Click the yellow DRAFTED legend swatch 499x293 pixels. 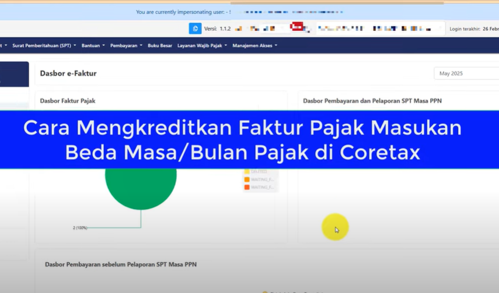(x=247, y=172)
